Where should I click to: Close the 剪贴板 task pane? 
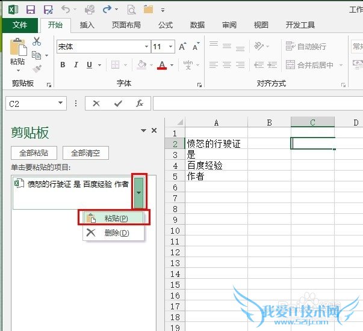[x=154, y=130]
